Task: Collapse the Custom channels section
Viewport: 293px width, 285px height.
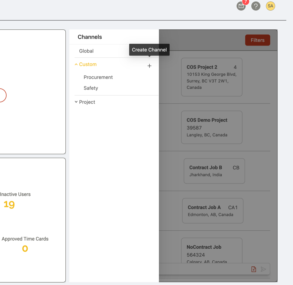Action: tap(76, 64)
